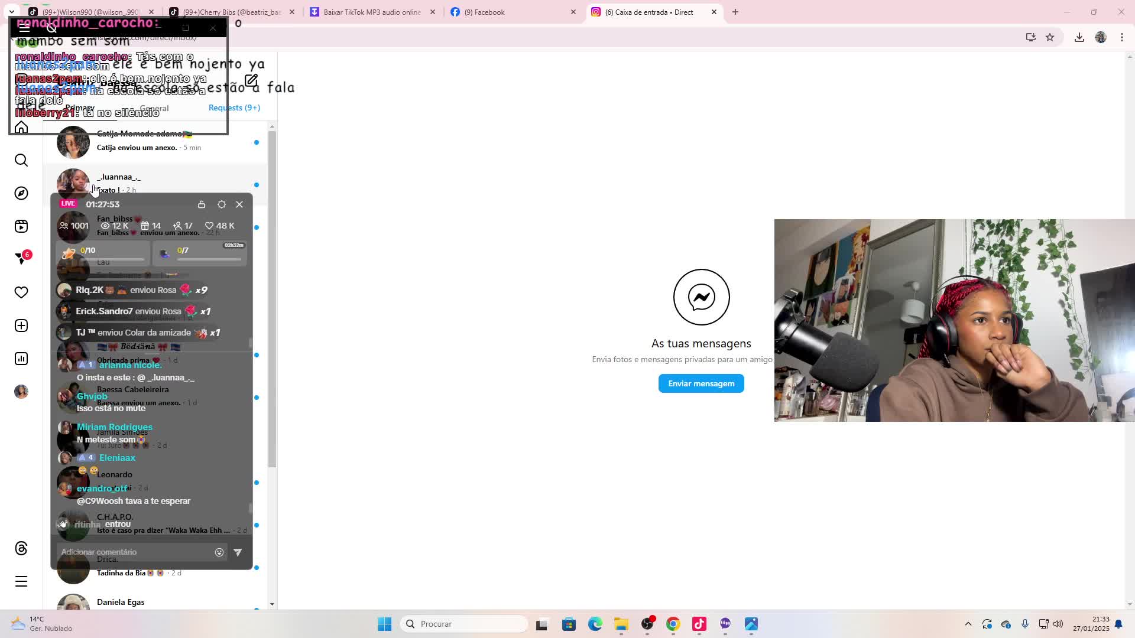The image size is (1135, 638).
Task: Open Instagram dashboard chart icon
Action: (x=21, y=359)
